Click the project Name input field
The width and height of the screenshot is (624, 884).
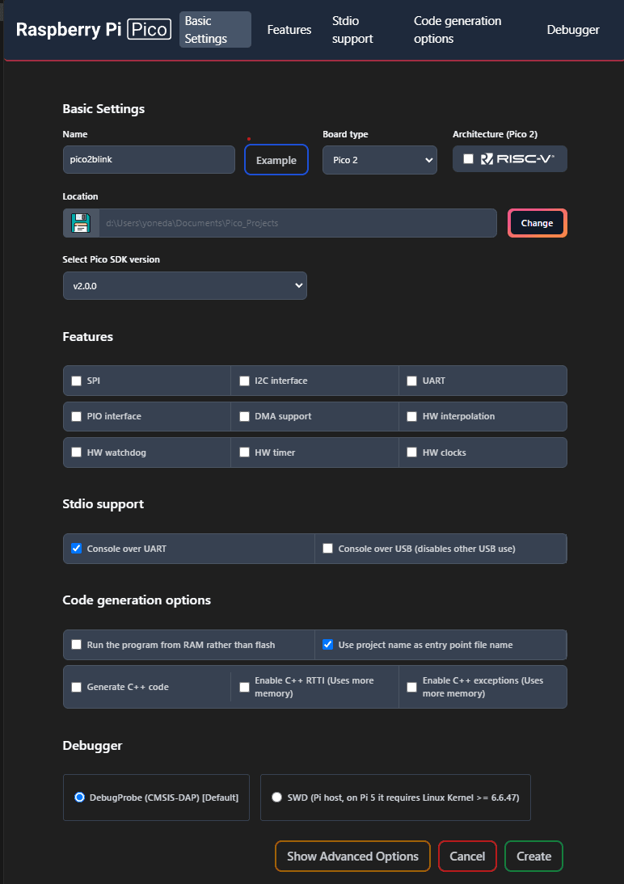click(x=149, y=159)
